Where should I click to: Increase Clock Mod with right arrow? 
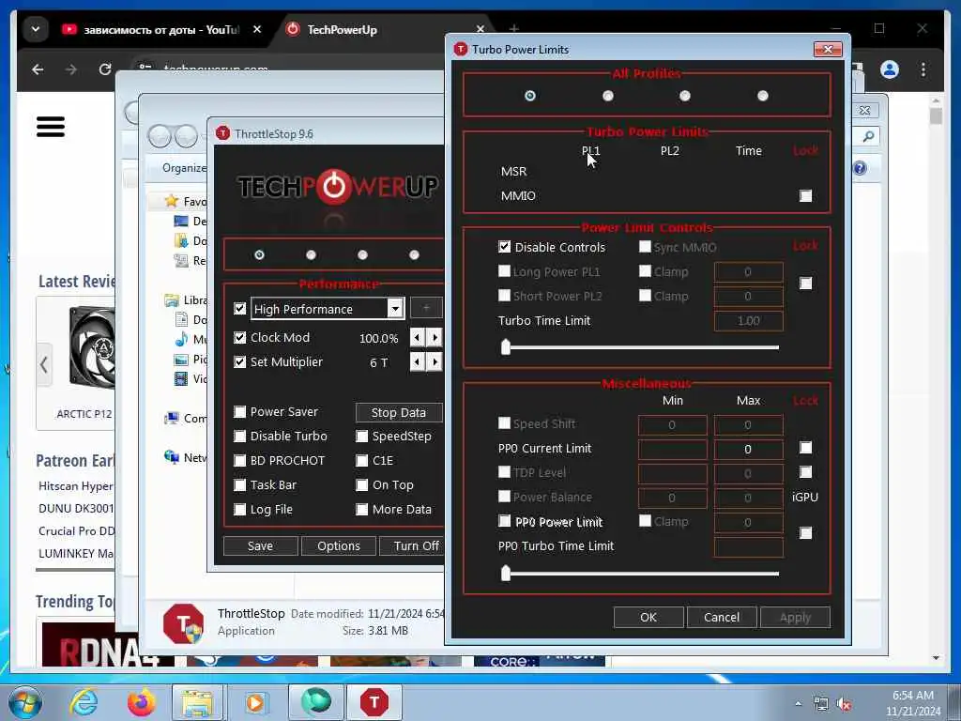pos(434,337)
